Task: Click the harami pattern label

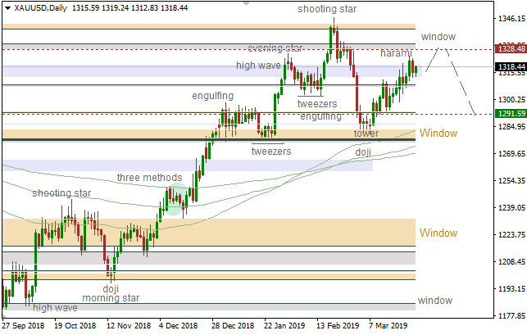Action: [x=398, y=53]
